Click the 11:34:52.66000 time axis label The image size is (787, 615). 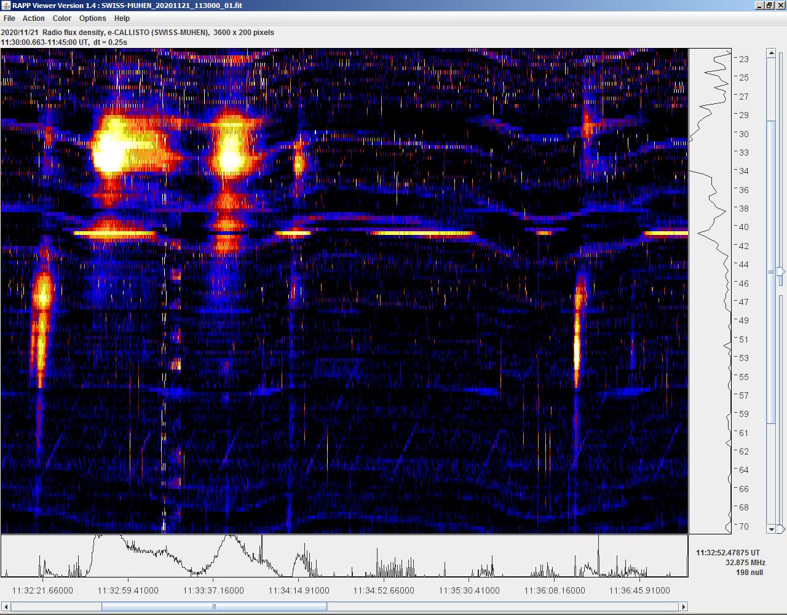[384, 590]
